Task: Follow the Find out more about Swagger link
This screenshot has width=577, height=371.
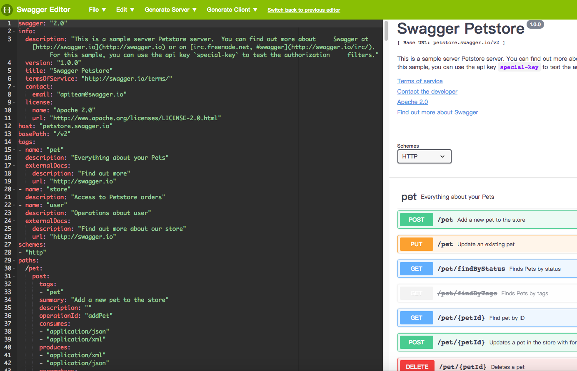Action: (437, 112)
